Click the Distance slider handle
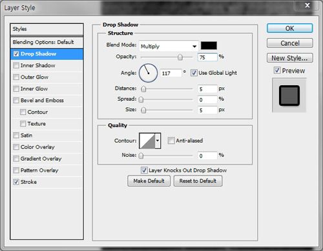The image size is (323, 251). tap(143, 89)
